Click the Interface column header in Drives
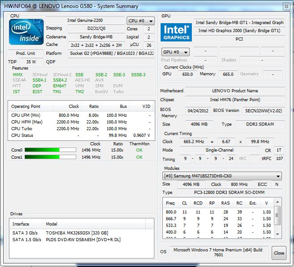This screenshot has width=294, height=267. point(26,224)
